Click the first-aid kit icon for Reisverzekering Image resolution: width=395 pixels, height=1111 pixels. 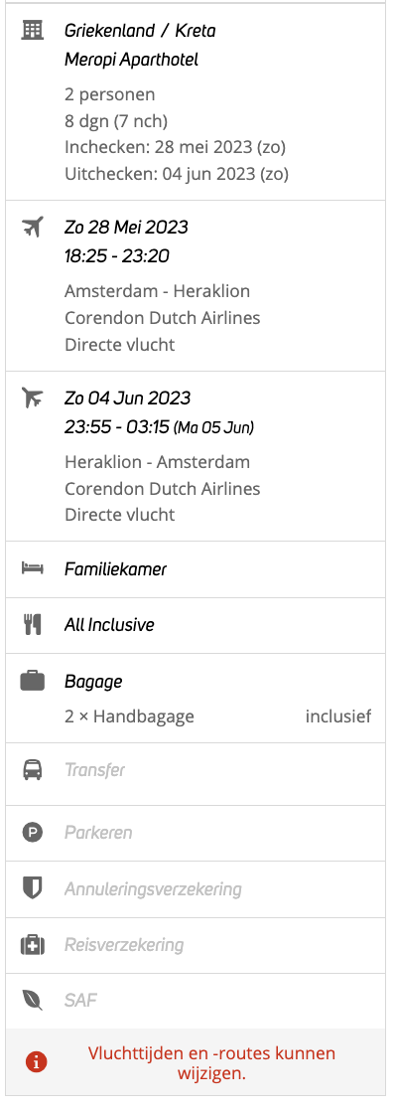point(33,944)
